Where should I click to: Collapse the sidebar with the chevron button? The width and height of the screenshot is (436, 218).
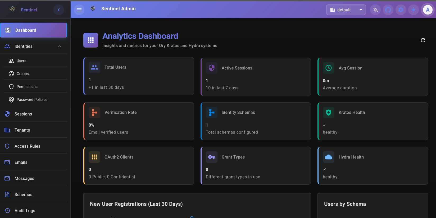point(59,10)
